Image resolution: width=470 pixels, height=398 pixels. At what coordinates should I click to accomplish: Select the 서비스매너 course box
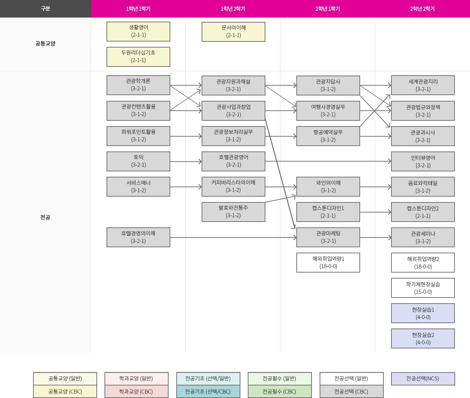pos(138,187)
